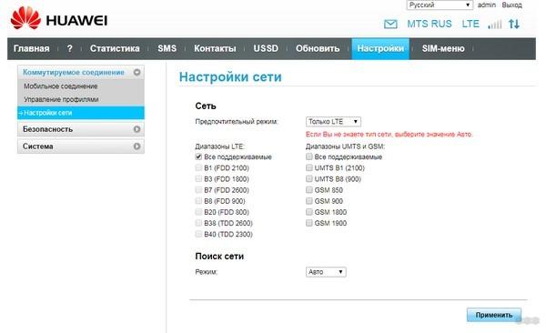546x333 pixels.
Task: Check B20 (FDD 800) checkbox
Action: point(198,212)
